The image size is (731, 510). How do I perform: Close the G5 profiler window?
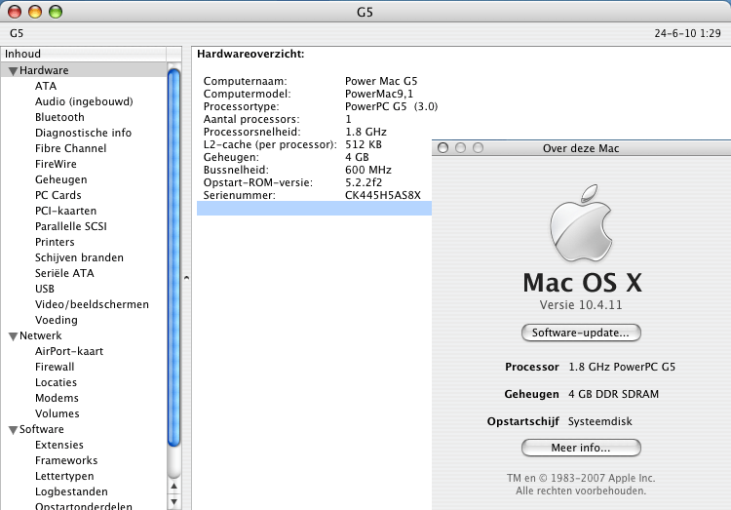click(x=15, y=11)
